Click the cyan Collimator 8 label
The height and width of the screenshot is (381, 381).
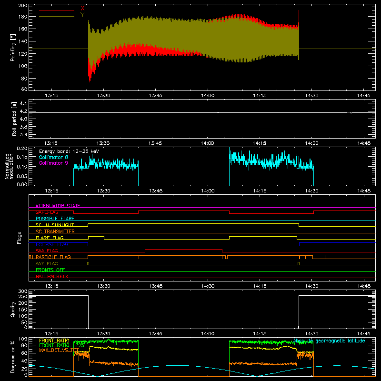[x=53, y=157]
